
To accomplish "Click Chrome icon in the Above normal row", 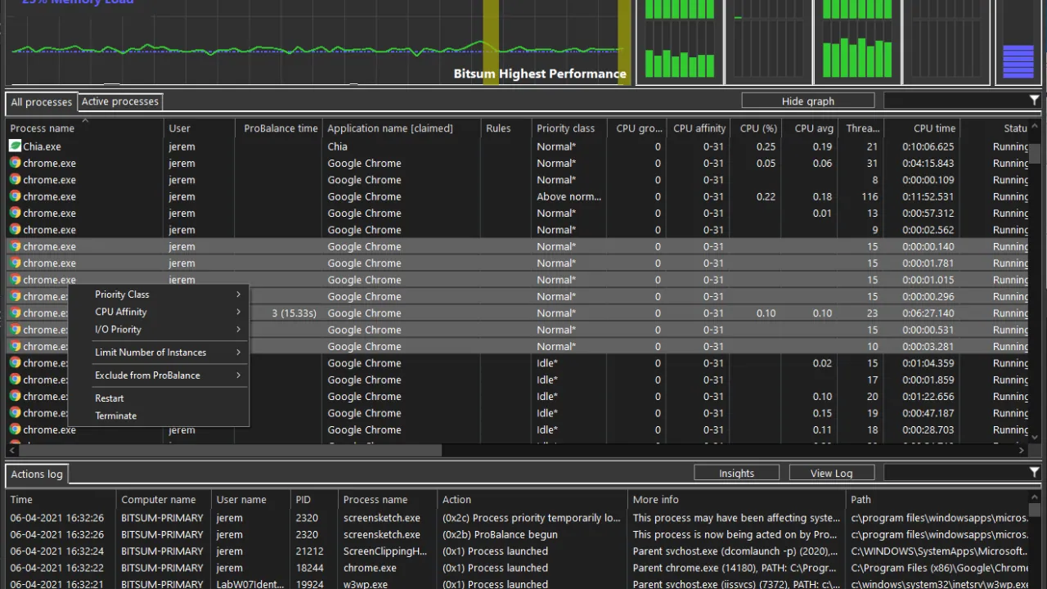I will coord(15,196).
